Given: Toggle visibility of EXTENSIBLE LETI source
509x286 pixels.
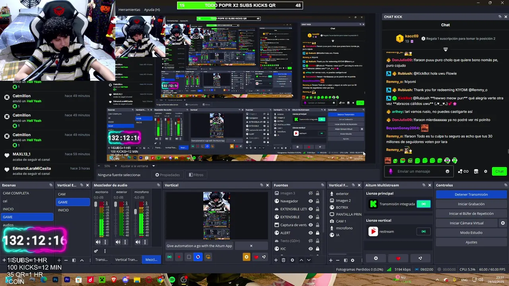Looking at the screenshot, I should click(x=311, y=209).
